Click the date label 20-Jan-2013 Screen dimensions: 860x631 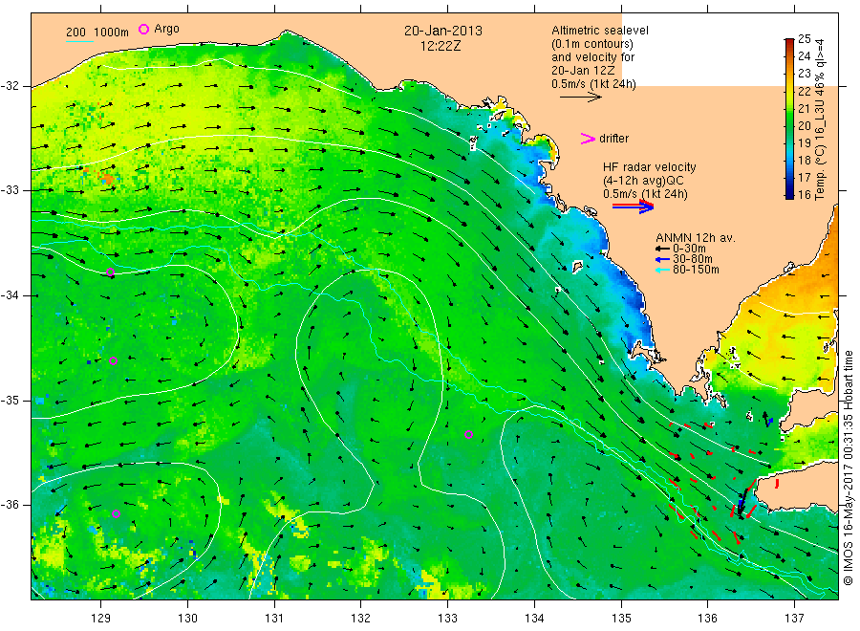click(443, 31)
